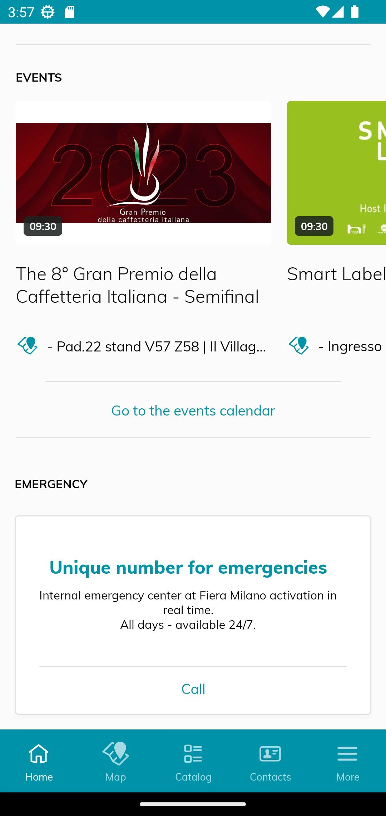Go to the events calendar

click(193, 411)
